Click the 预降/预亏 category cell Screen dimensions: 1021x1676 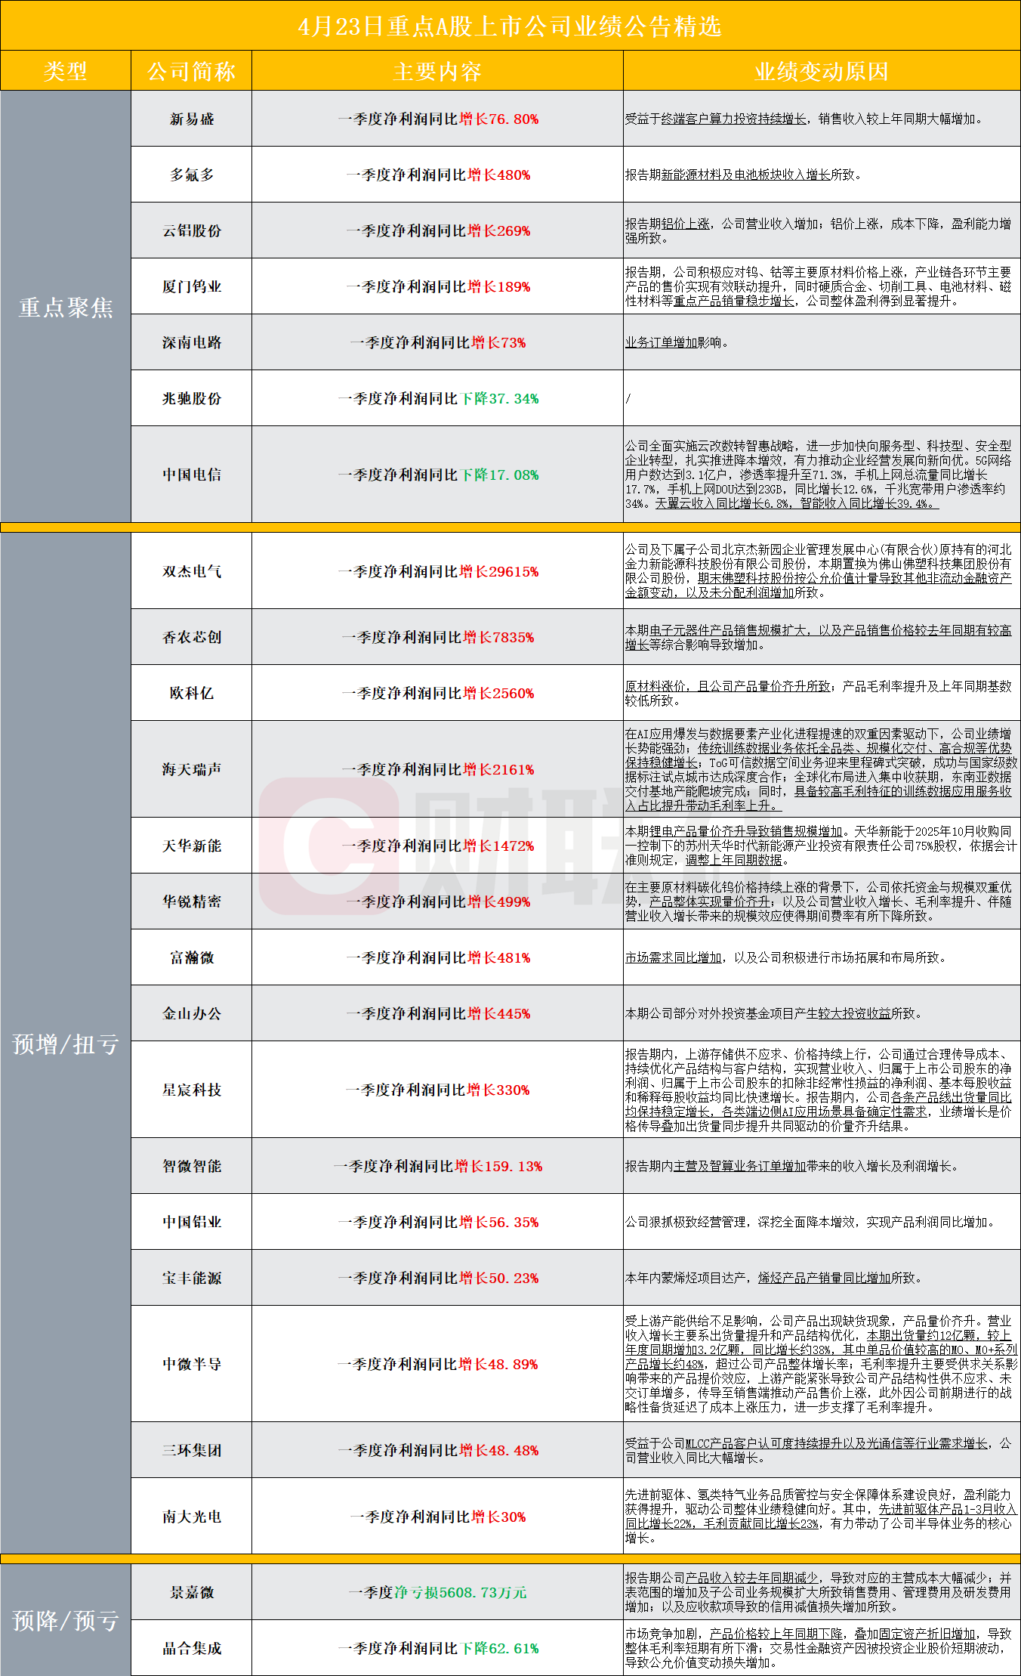[x=66, y=1620]
